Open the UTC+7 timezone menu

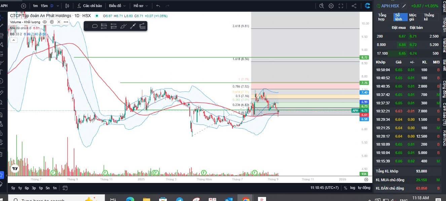pos(324,188)
